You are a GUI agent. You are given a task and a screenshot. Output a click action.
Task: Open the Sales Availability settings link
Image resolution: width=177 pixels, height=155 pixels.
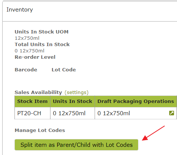click(x=76, y=93)
